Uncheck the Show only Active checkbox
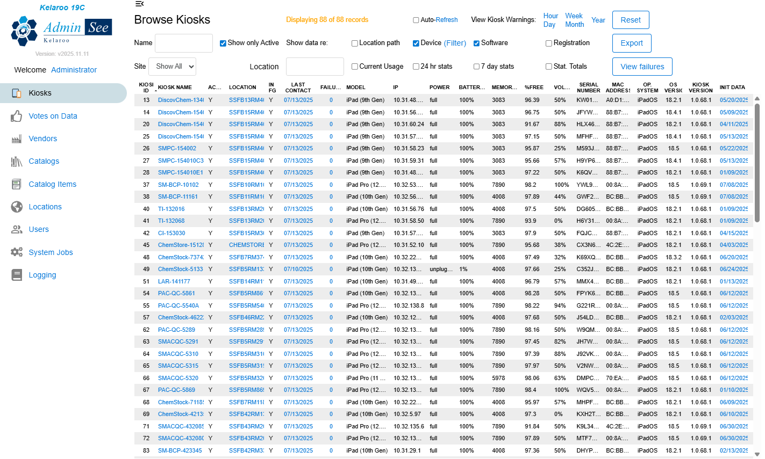765x459 pixels. [x=223, y=43]
